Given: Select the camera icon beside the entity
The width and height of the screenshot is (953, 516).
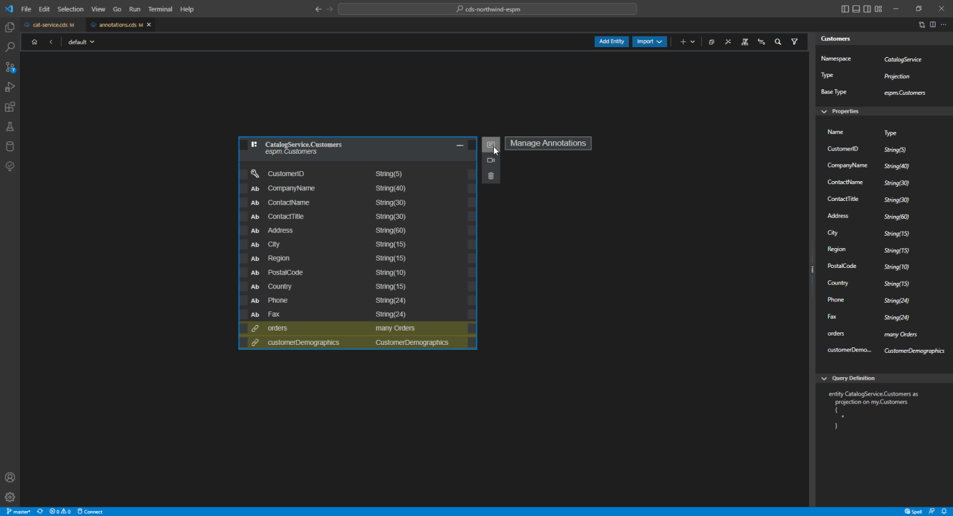Looking at the screenshot, I should (491, 159).
